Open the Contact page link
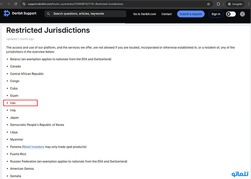 pos(166,14)
